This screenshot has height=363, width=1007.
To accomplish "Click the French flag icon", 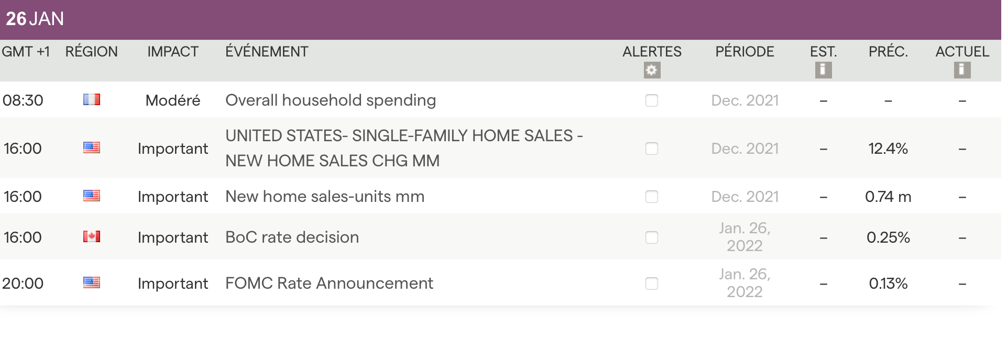I will 92,99.
